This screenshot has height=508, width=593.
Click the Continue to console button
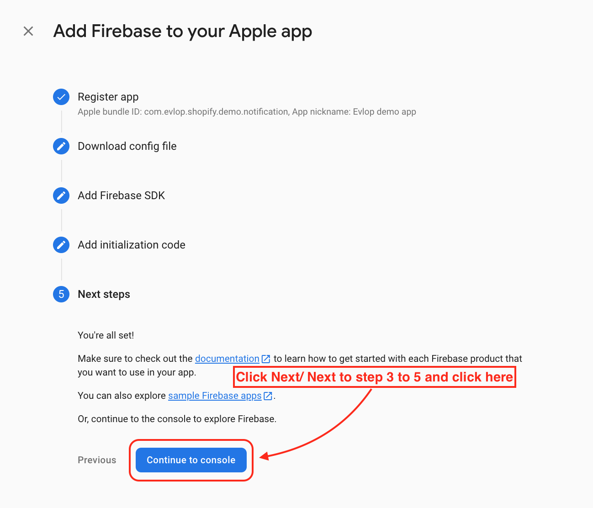(191, 460)
